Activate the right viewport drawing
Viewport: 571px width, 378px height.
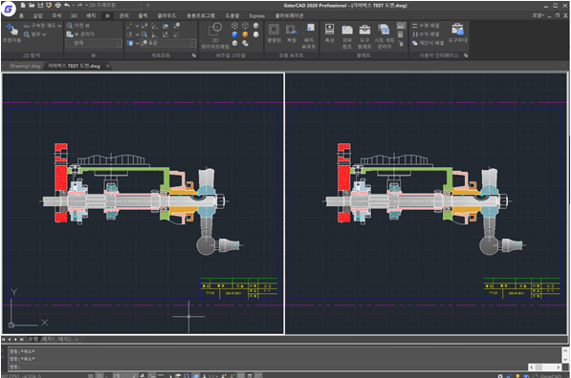(x=426, y=203)
